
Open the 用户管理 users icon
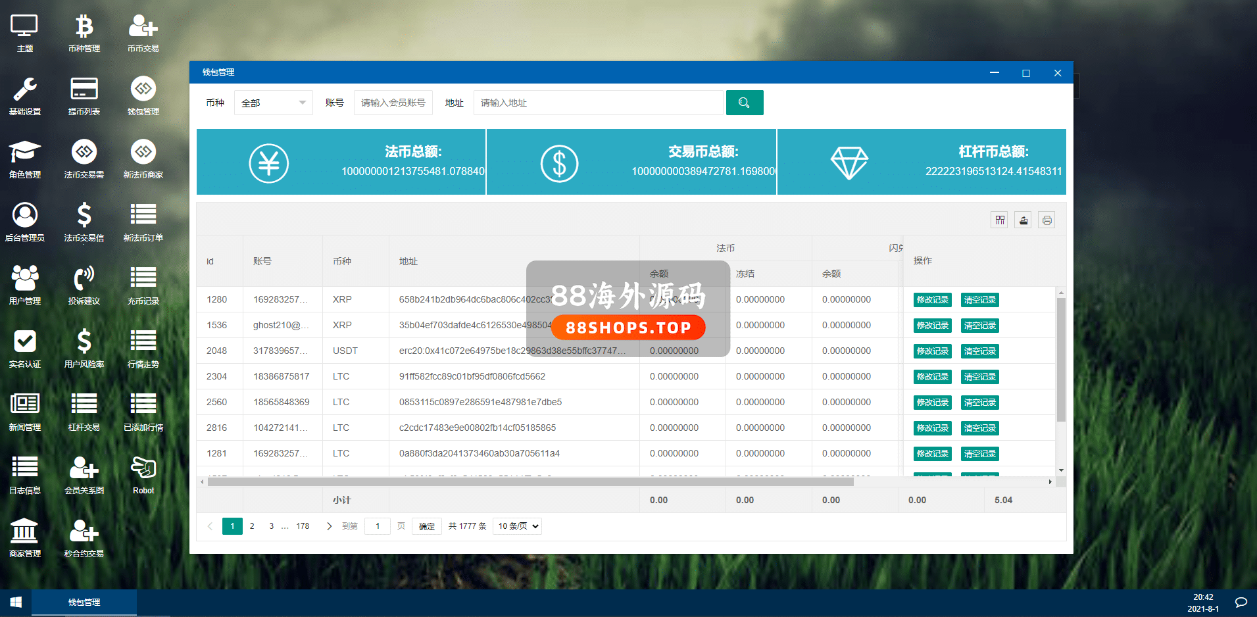click(x=25, y=285)
